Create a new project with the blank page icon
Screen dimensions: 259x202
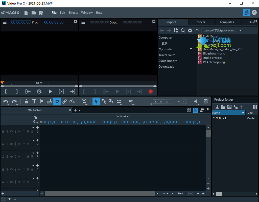click(x=26, y=13)
